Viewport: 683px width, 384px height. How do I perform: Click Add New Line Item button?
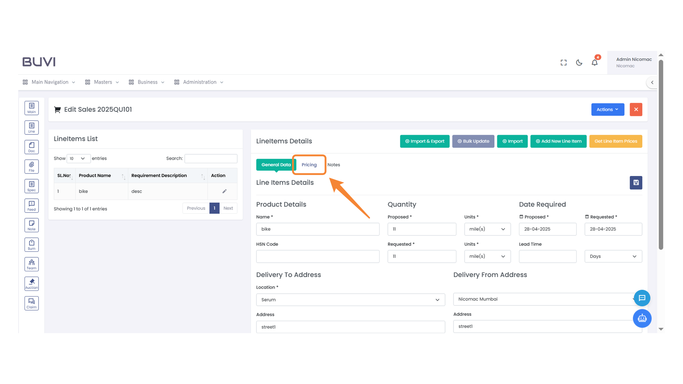[x=558, y=141]
